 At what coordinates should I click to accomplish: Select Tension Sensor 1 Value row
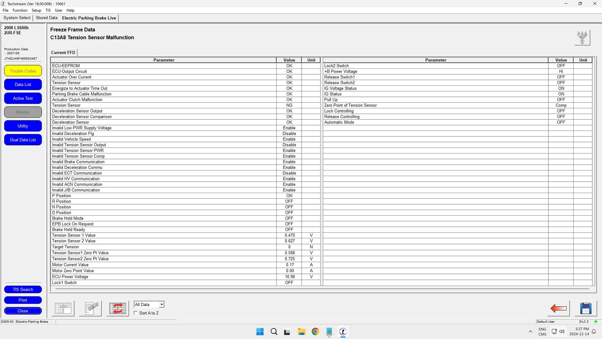coord(185,235)
